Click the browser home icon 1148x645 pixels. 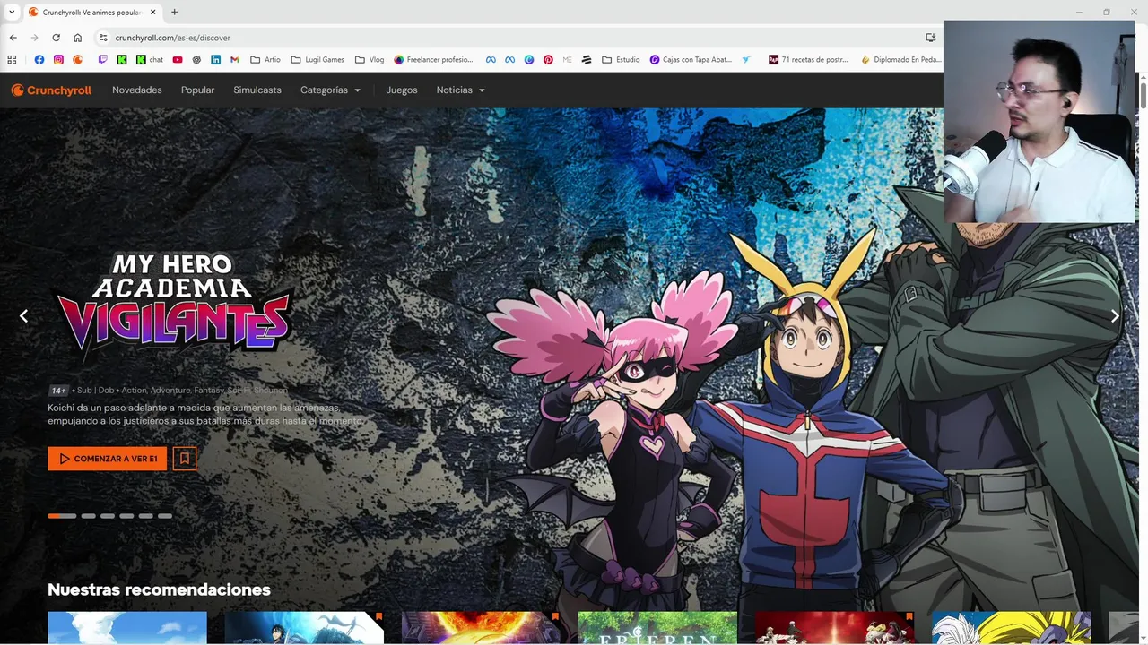(x=77, y=38)
